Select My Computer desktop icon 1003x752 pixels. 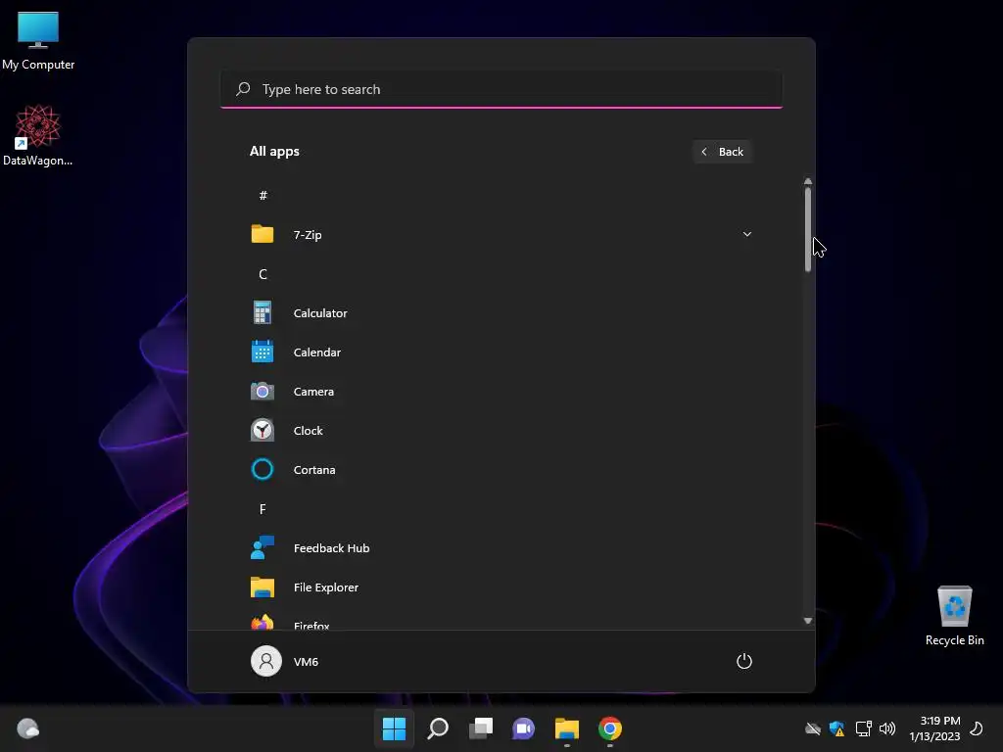coord(38,40)
